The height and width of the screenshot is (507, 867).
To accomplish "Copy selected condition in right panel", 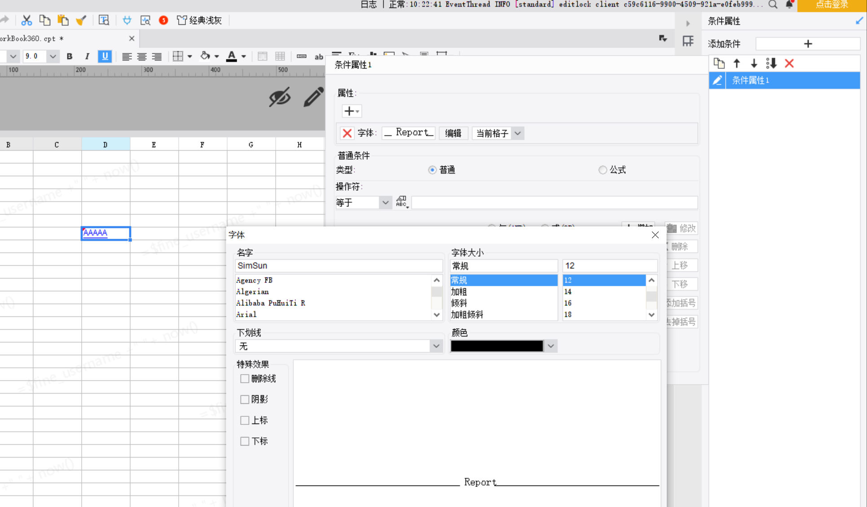I will [x=719, y=63].
